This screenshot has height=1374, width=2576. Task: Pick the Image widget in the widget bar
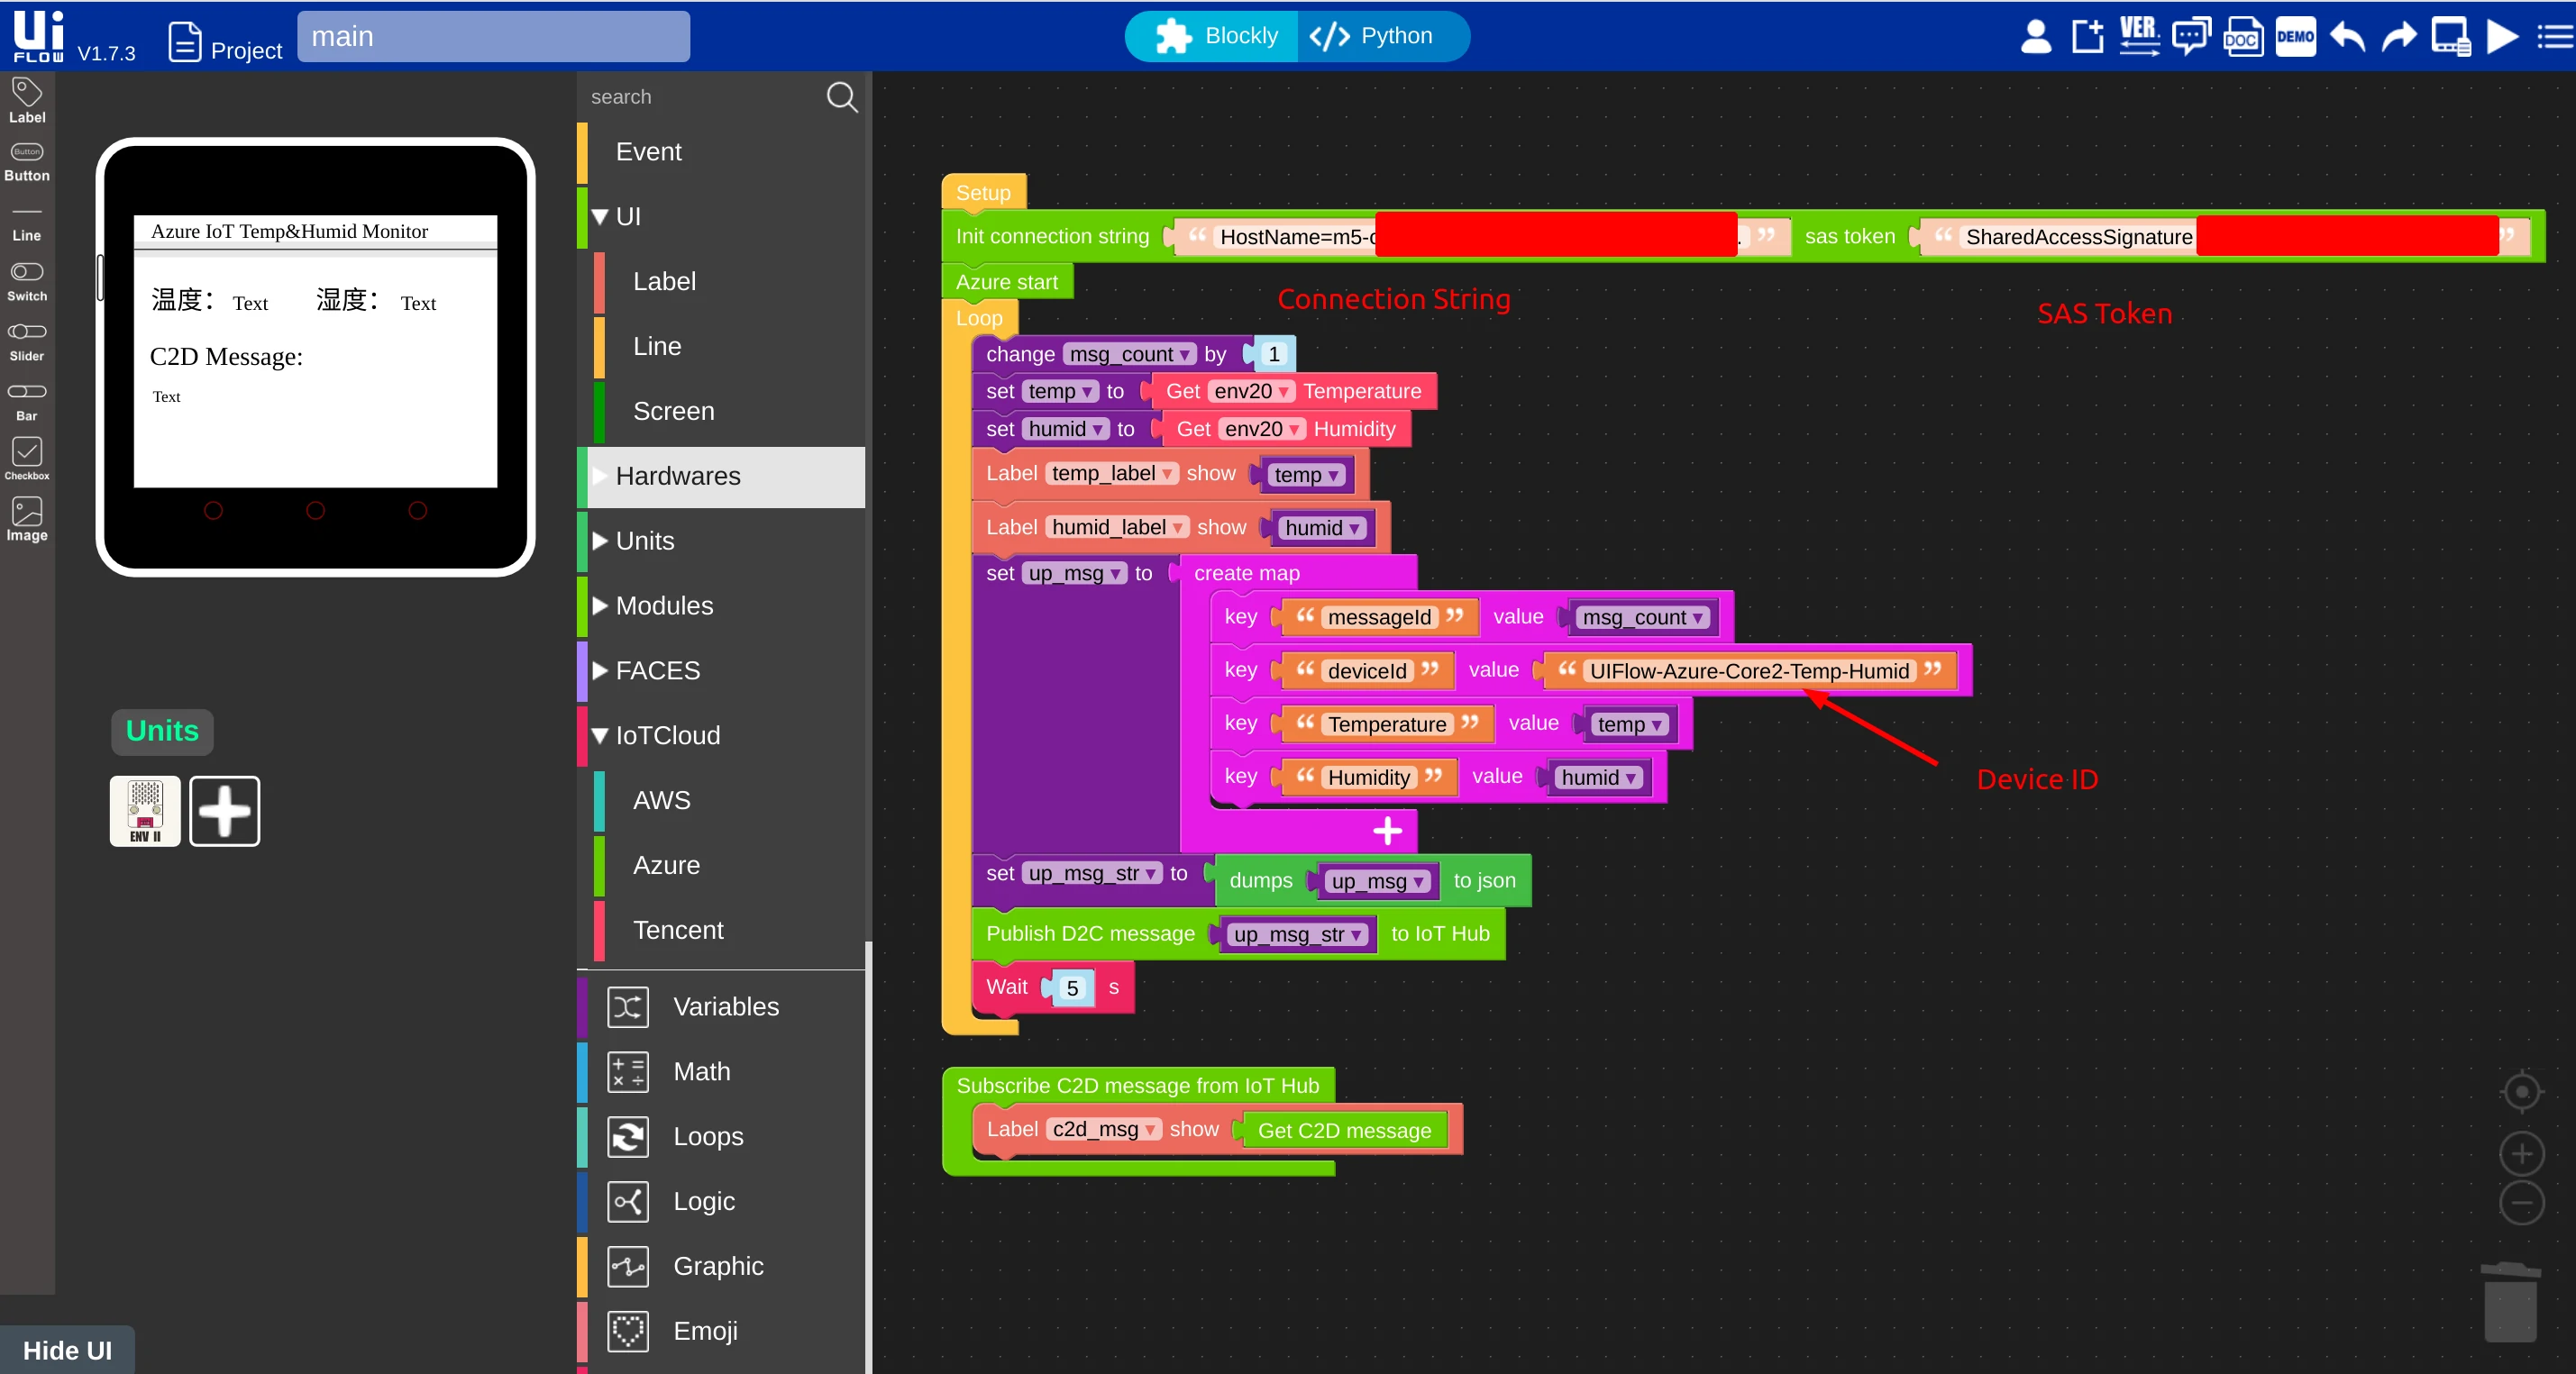click(x=27, y=520)
